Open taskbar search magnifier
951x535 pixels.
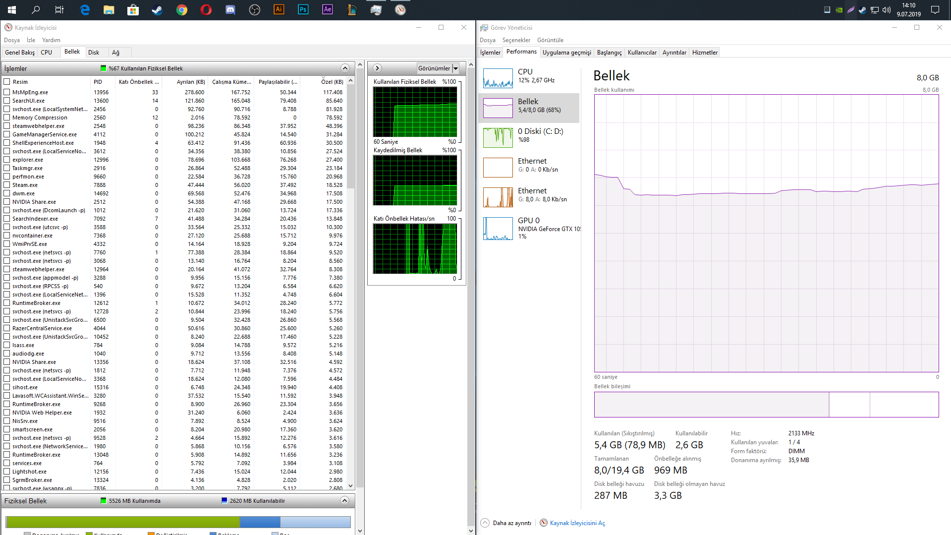(x=36, y=10)
